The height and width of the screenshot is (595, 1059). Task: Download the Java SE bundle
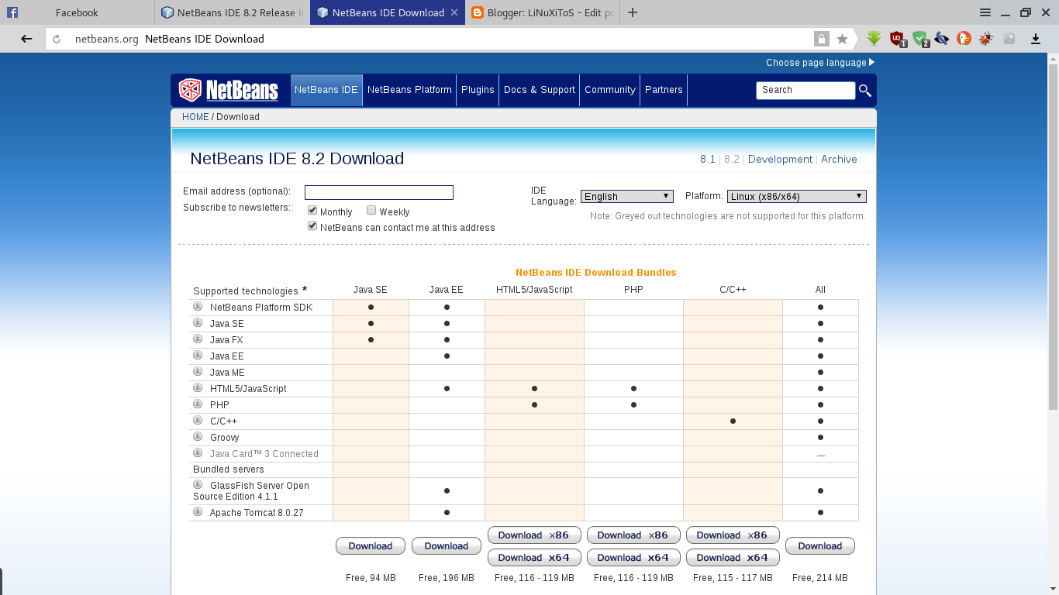(370, 546)
